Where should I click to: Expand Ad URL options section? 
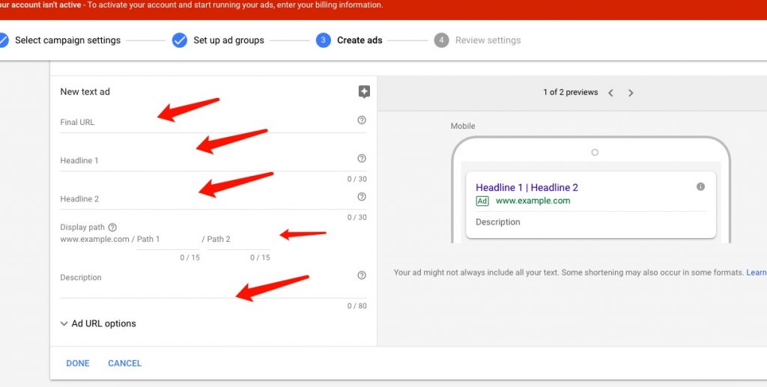[98, 323]
